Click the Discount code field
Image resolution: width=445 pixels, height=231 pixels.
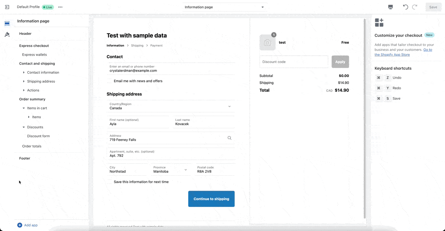[x=294, y=62]
